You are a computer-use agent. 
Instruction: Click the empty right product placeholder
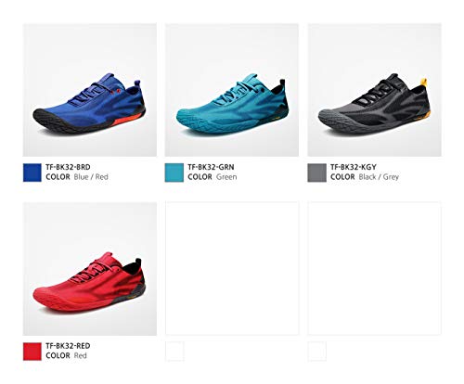click(x=374, y=268)
